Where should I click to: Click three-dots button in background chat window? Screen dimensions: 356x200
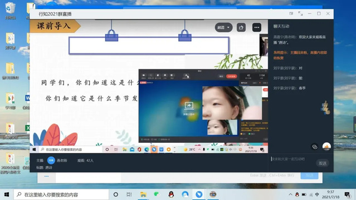click(x=47, y=176)
